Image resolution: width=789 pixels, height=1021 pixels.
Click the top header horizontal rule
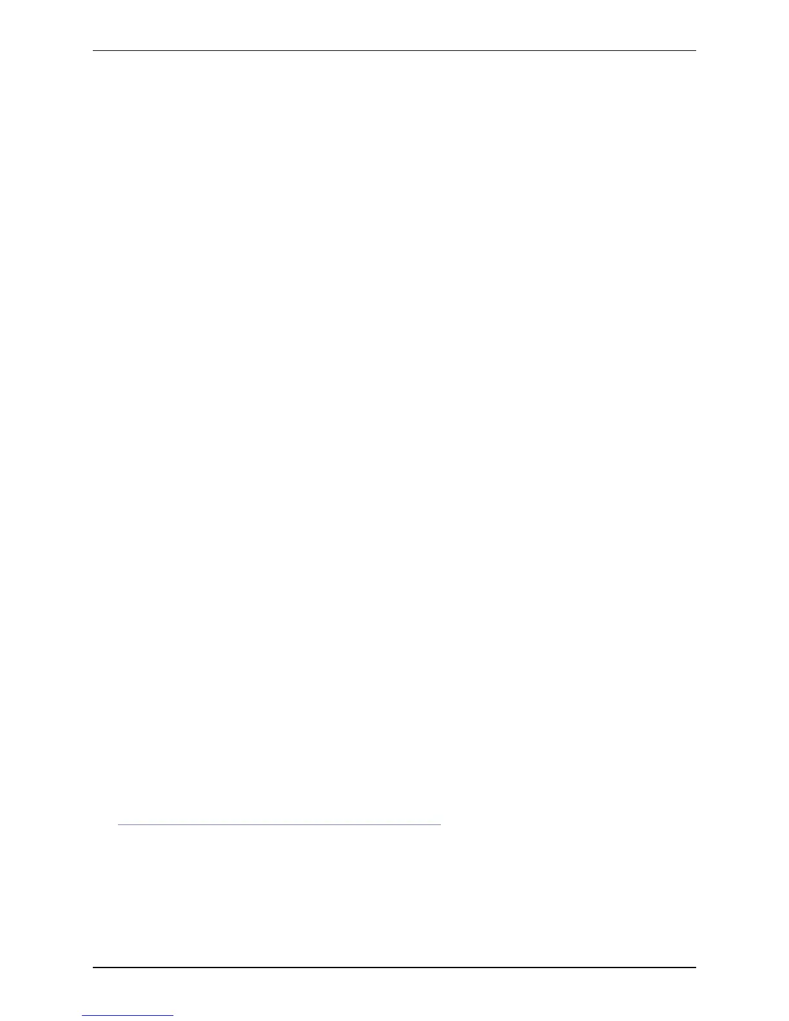(x=394, y=50)
